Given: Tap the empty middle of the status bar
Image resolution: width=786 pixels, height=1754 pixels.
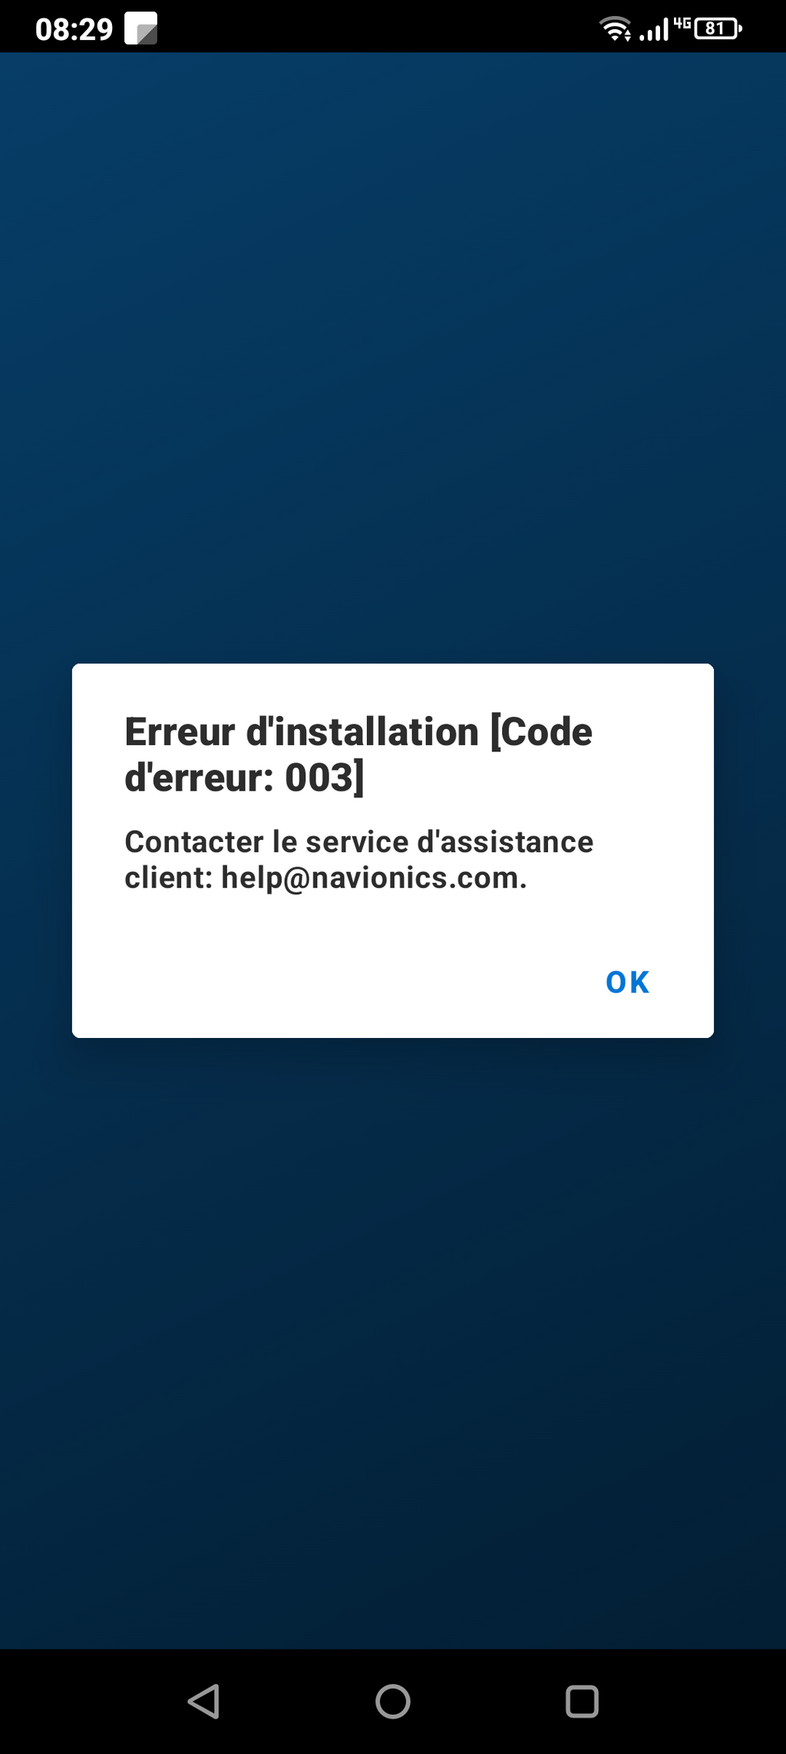Looking at the screenshot, I should point(376,28).
